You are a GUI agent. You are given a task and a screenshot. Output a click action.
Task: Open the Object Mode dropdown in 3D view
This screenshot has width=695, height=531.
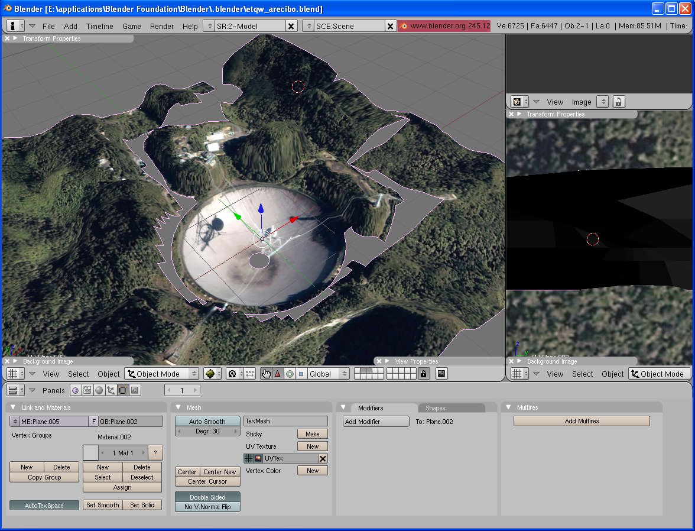pyautogui.click(x=161, y=374)
